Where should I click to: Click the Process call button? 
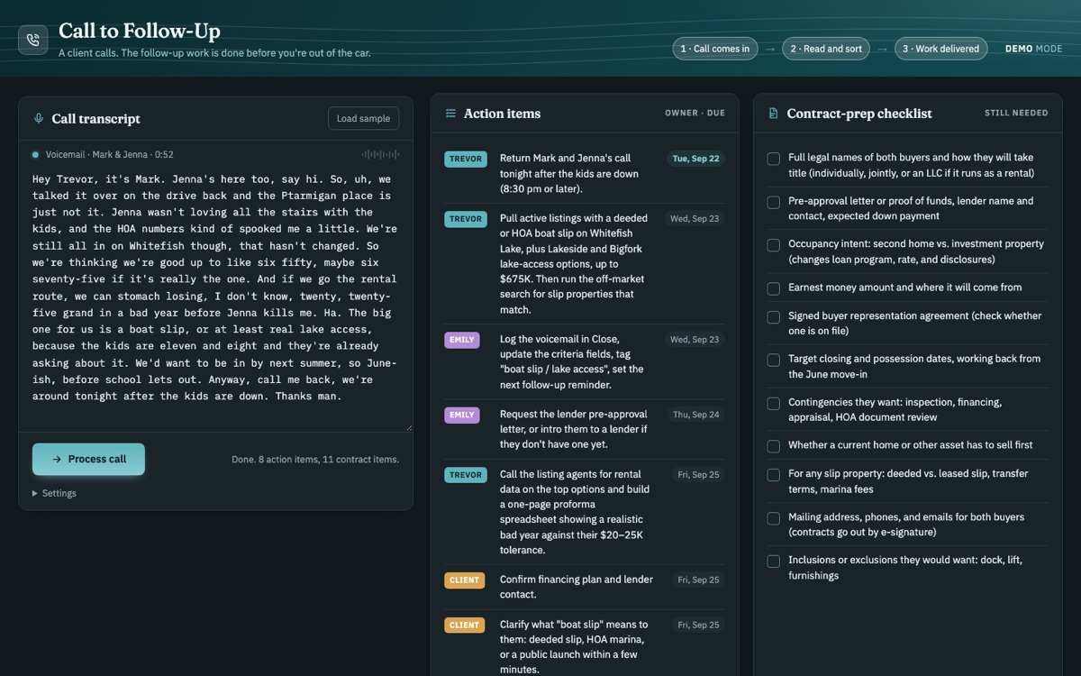(88, 459)
